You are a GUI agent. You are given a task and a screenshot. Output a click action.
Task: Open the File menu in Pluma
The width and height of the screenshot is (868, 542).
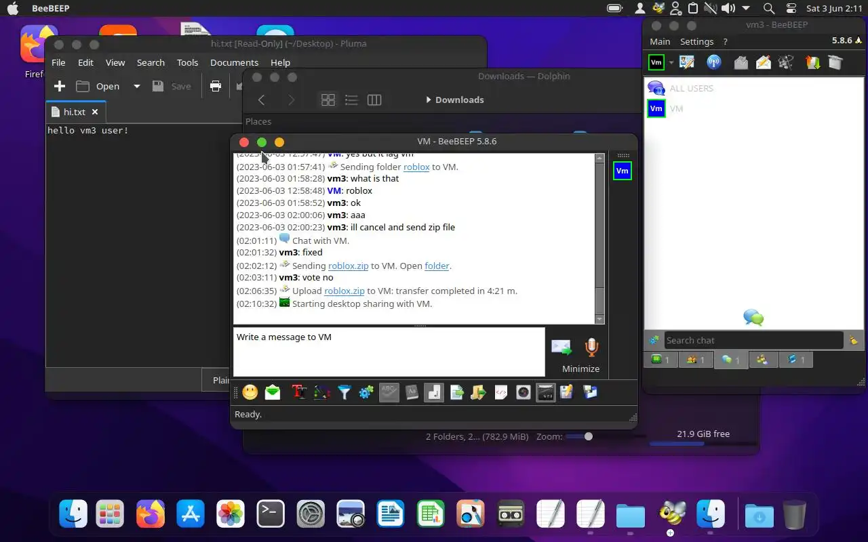(x=58, y=62)
